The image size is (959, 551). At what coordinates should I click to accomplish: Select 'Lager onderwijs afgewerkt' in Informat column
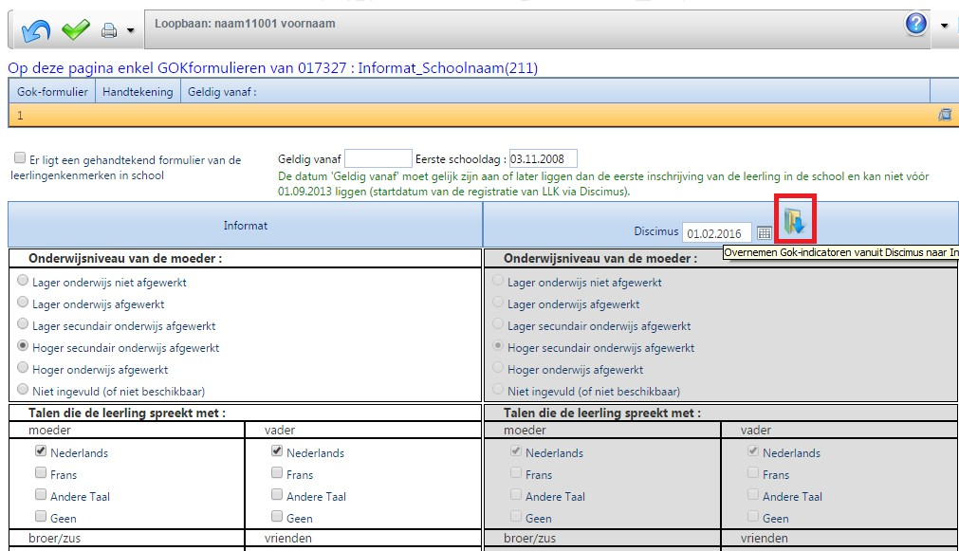[x=23, y=303]
